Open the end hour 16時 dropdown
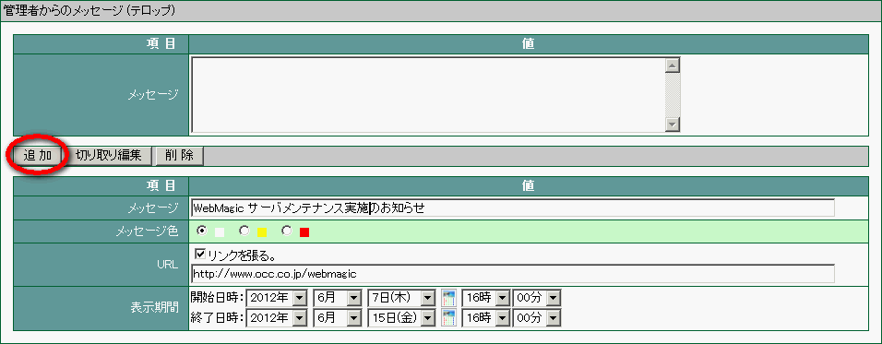This screenshot has width=882, height=344. tap(485, 318)
